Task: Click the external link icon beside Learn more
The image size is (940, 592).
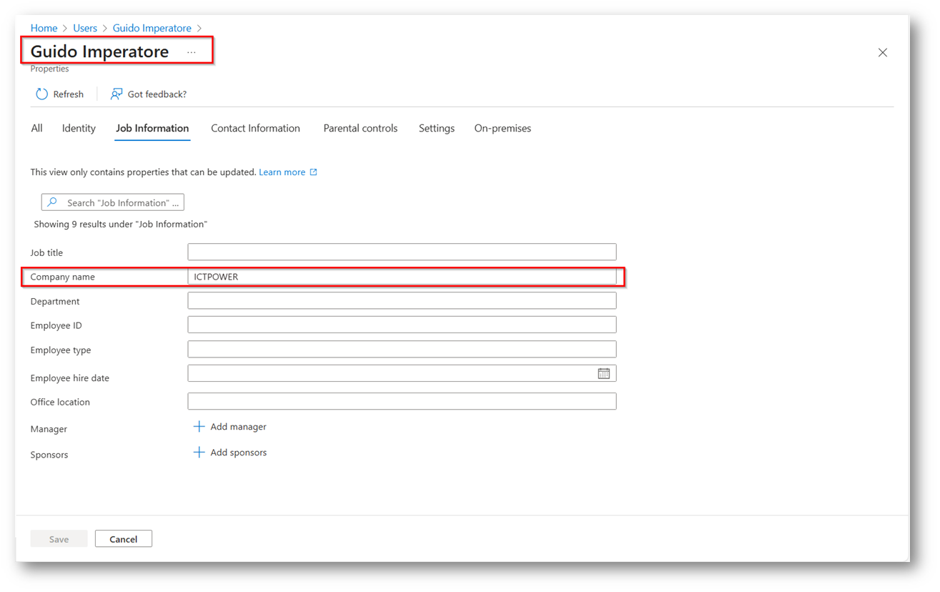Action: tap(313, 172)
